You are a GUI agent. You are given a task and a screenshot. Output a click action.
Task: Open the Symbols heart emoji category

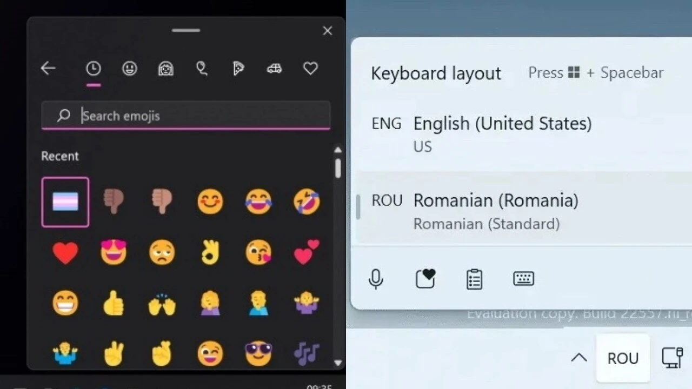click(x=310, y=69)
